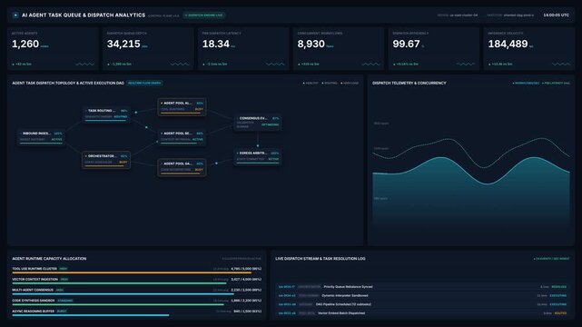
Task: Click the 4,795 / 5,000 capacity value
Action: pyautogui.click(x=246, y=269)
